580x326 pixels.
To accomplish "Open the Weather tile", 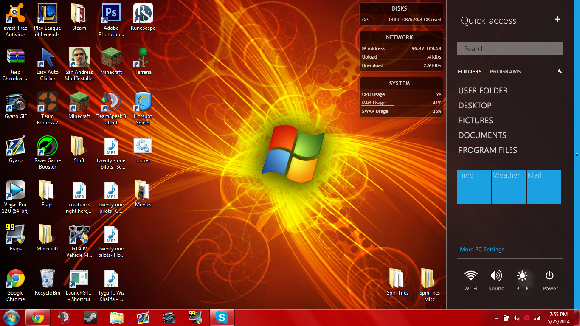I will coord(509,187).
